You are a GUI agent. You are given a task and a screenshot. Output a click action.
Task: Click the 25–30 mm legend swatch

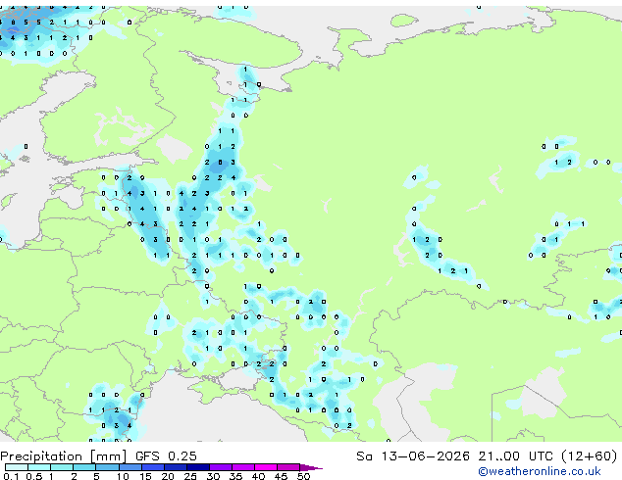198,467
